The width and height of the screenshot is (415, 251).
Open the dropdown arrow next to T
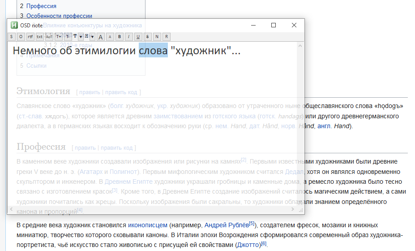(x=81, y=37)
